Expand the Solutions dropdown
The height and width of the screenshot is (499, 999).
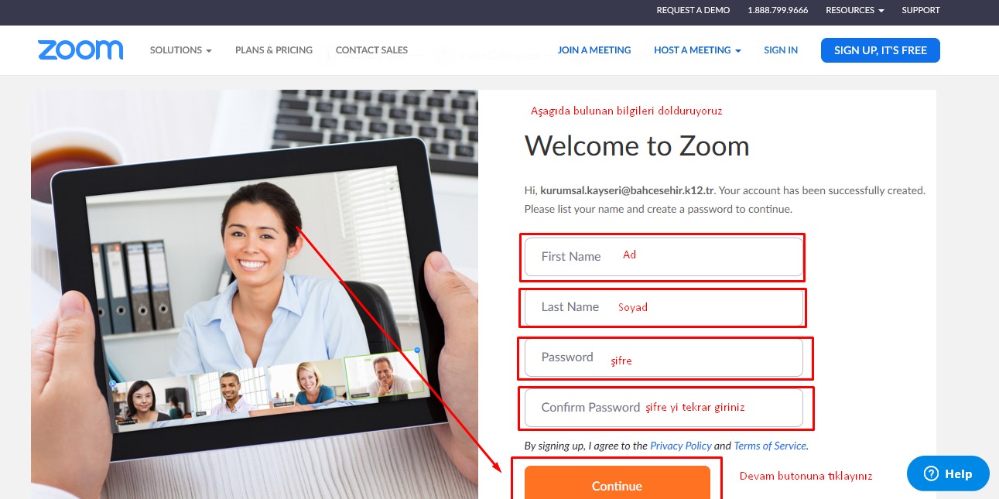181,50
